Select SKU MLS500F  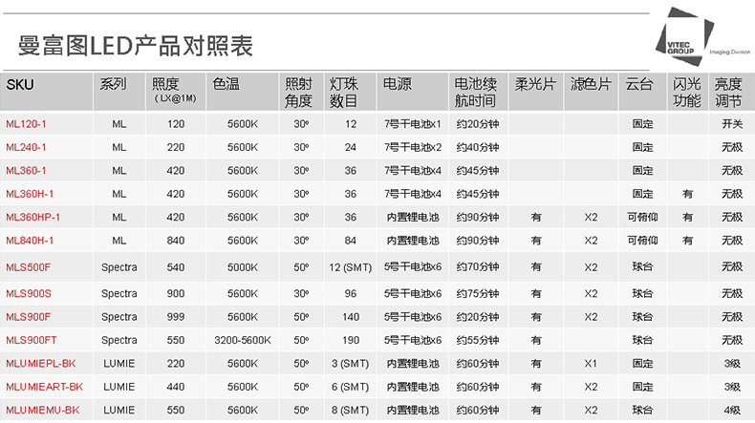(x=28, y=267)
